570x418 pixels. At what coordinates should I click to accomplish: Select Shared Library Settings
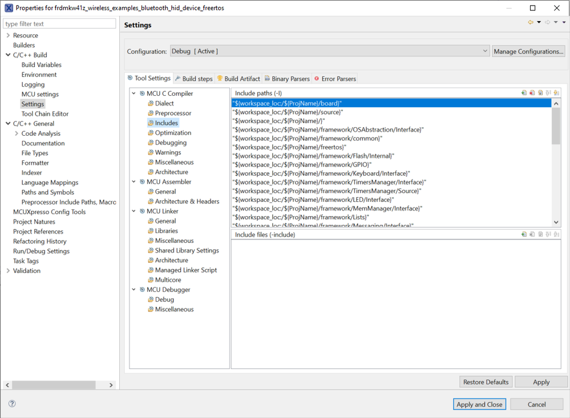[x=187, y=250]
